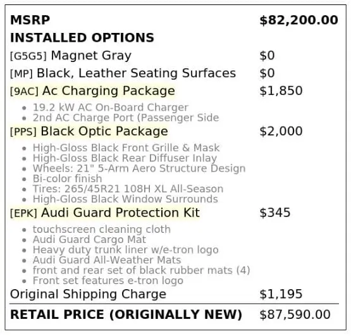This screenshot has width=351, height=336.
Task: Select the $82,200.00 MSRP amount
Action: (x=299, y=20)
